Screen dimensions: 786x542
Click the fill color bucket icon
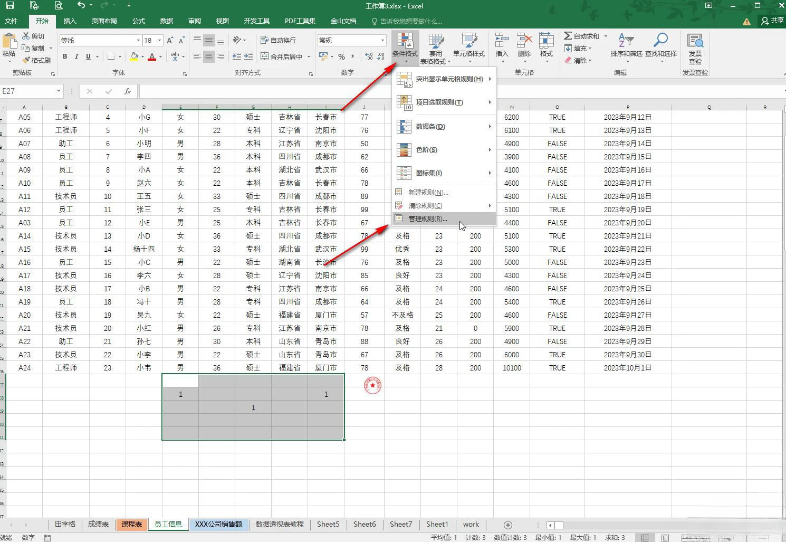(x=134, y=56)
